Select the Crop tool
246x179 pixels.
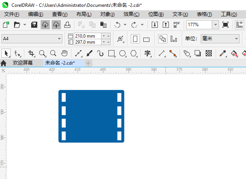coord(31,53)
